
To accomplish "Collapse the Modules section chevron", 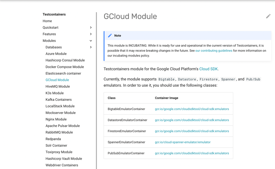I will tap(91, 41).
